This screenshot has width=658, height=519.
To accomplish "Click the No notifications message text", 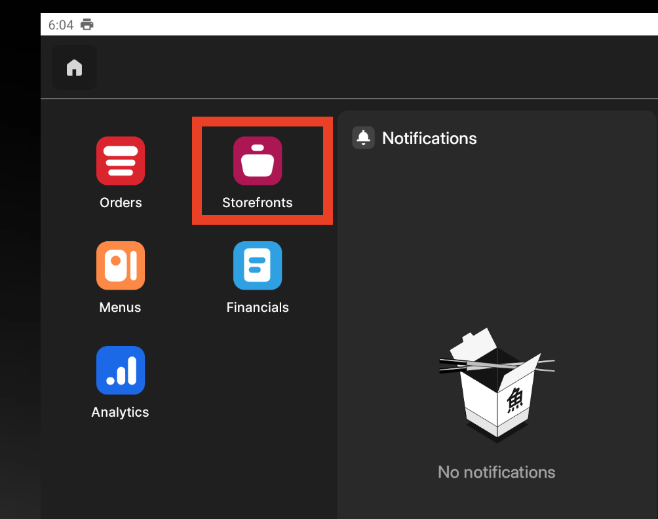I will pos(496,472).
